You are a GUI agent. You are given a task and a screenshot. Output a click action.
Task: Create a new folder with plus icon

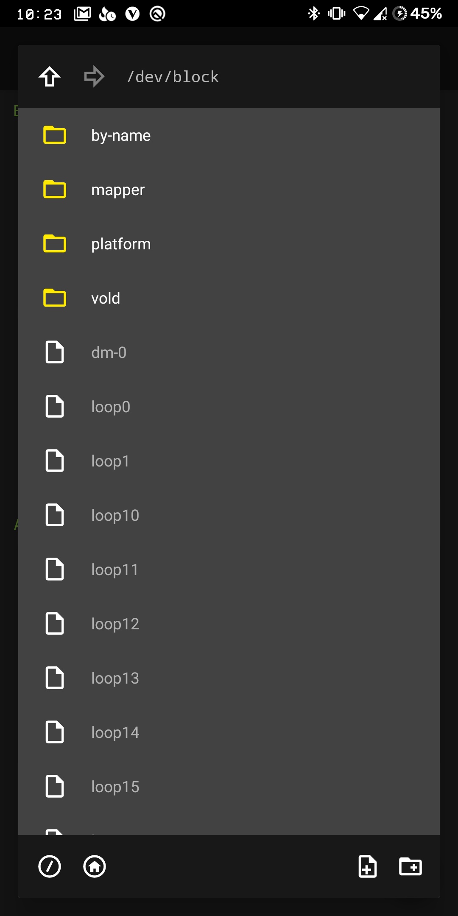tap(411, 866)
